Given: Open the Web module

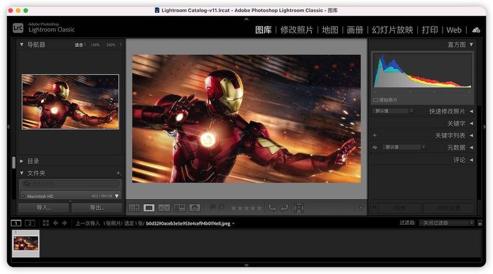Looking at the screenshot, I should tap(454, 30).
